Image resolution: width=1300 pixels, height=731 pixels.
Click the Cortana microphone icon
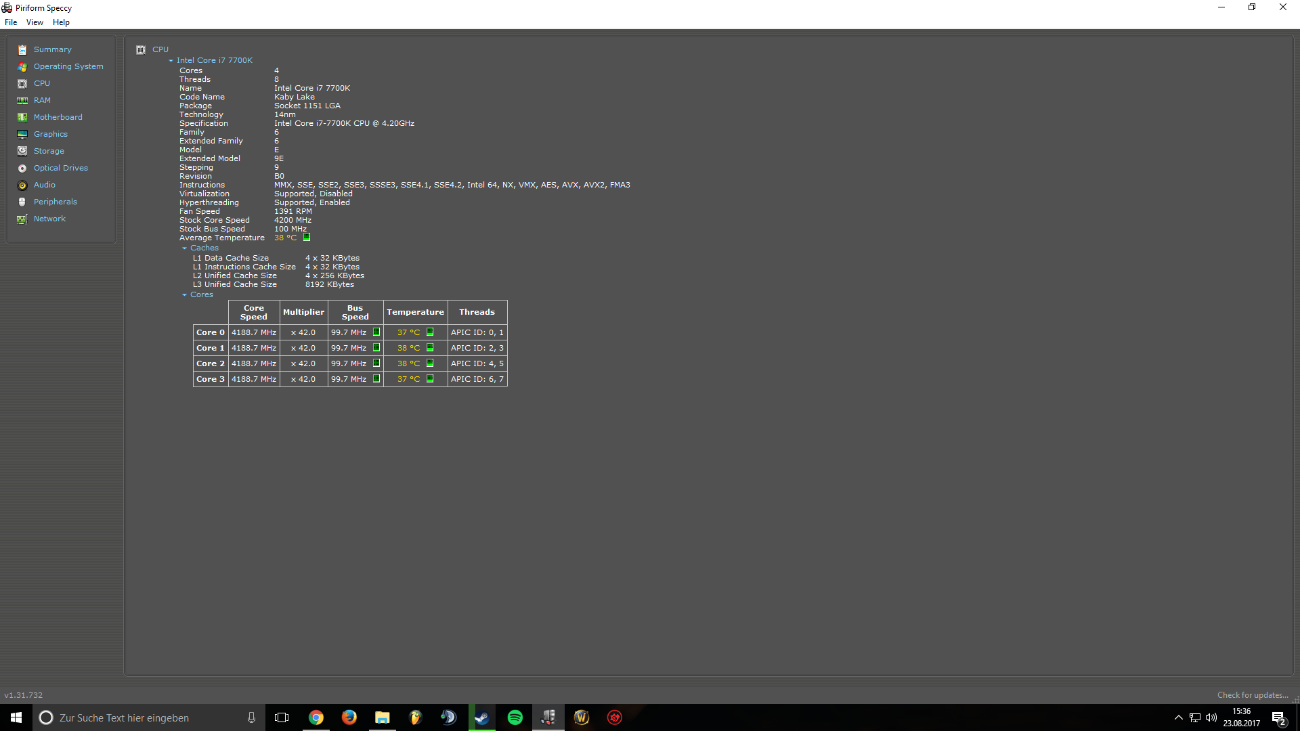[251, 717]
